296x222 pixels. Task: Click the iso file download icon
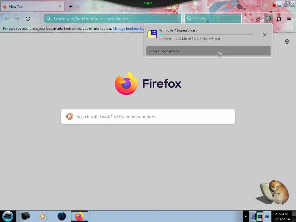(152, 34)
